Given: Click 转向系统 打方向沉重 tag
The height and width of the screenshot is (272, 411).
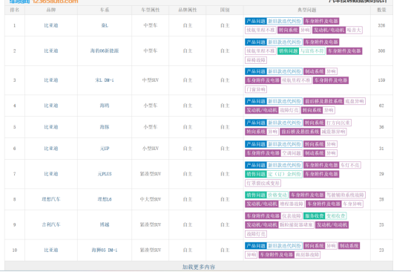Looking at the screenshot, I should click(x=327, y=123).
